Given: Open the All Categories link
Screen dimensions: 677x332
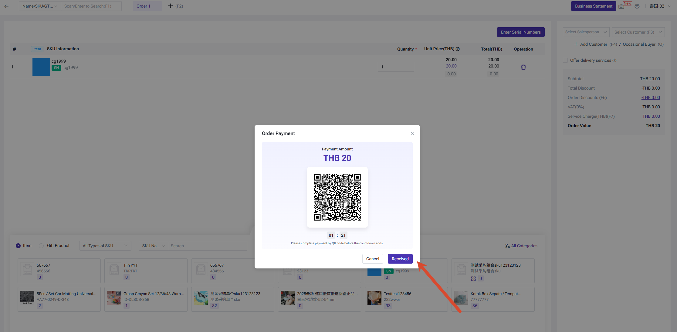Looking at the screenshot, I should coord(524,246).
